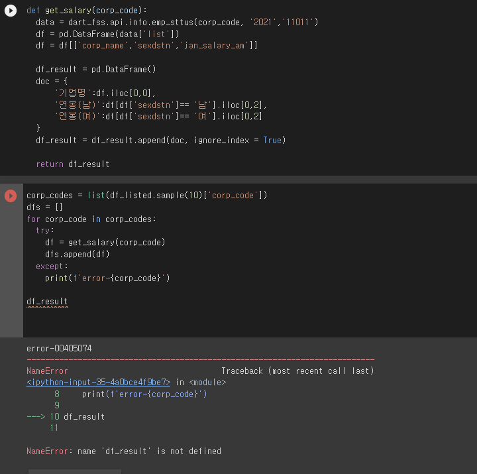Click the arrow line '10 df_result' in traceback

click(66, 417)
